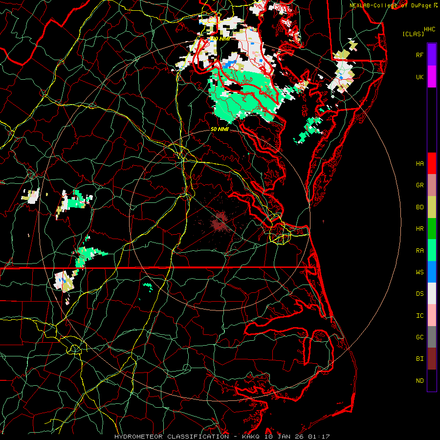Click the 50 NMI range ring label
Image resolution: width=440 pixels, height=440 pixels.
coord(220,129)
